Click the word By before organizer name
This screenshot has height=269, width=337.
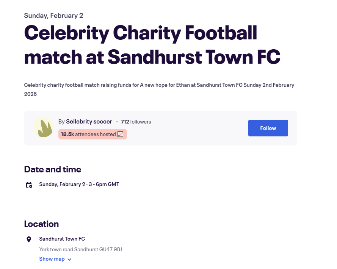tap(61, 122)
